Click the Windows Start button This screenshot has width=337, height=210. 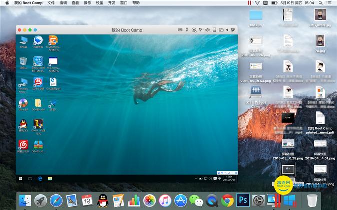[x=21, y=178]
